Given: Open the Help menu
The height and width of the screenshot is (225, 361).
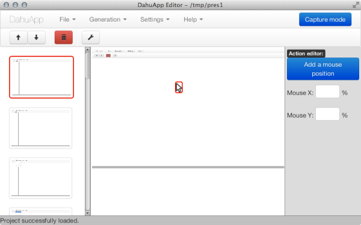Looking at the screenshot, I should (x=193, y=20).
